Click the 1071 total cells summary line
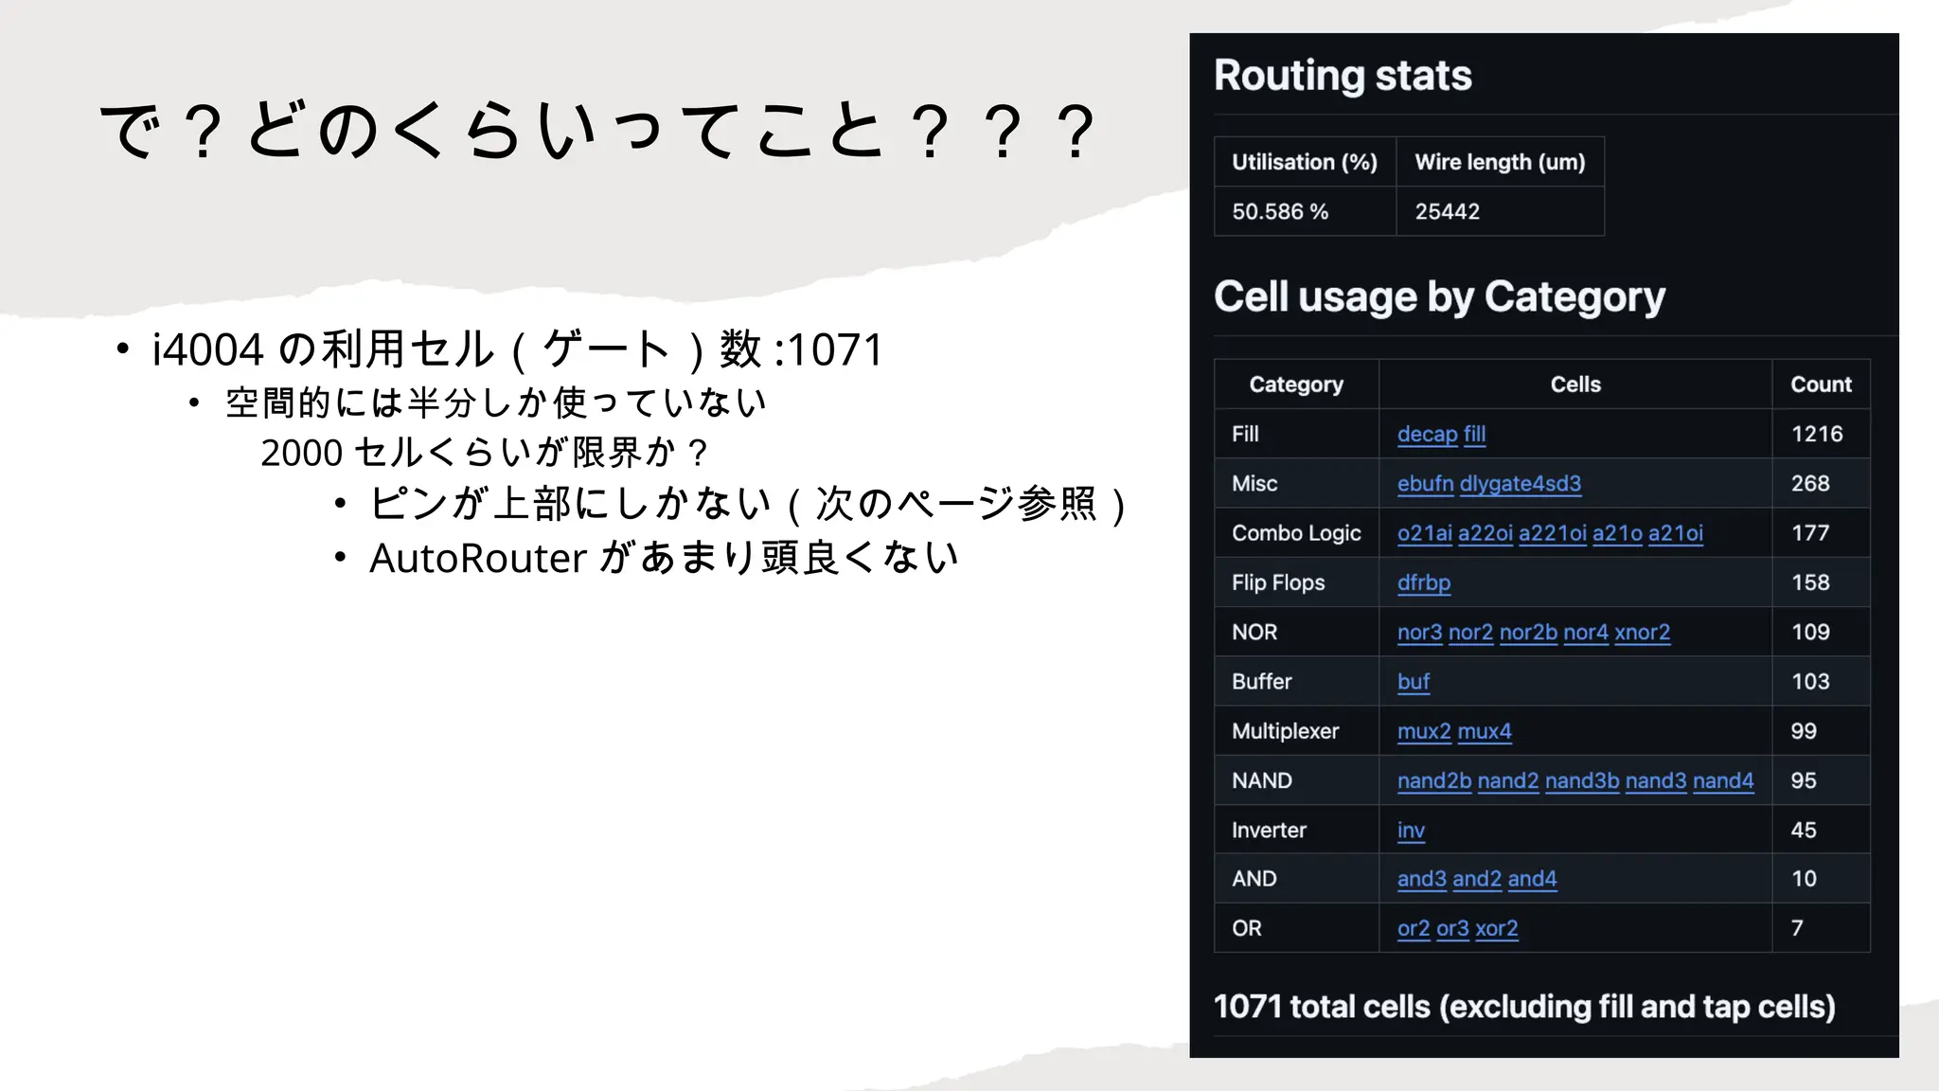 pos(1524,1007)
